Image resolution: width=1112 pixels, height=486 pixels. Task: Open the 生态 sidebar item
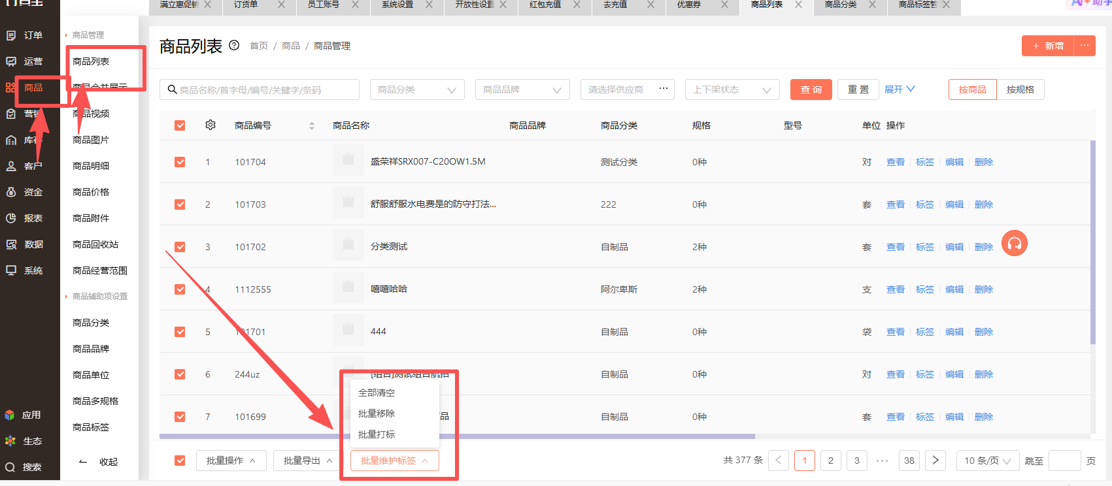point(24,441)
